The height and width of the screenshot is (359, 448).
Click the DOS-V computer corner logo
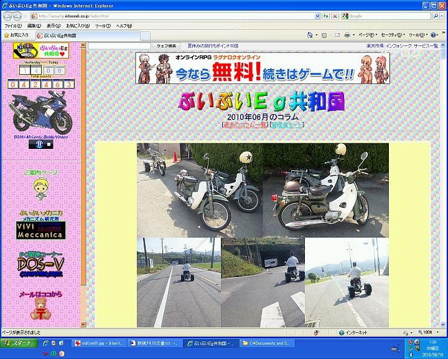(x=40, y=267)
